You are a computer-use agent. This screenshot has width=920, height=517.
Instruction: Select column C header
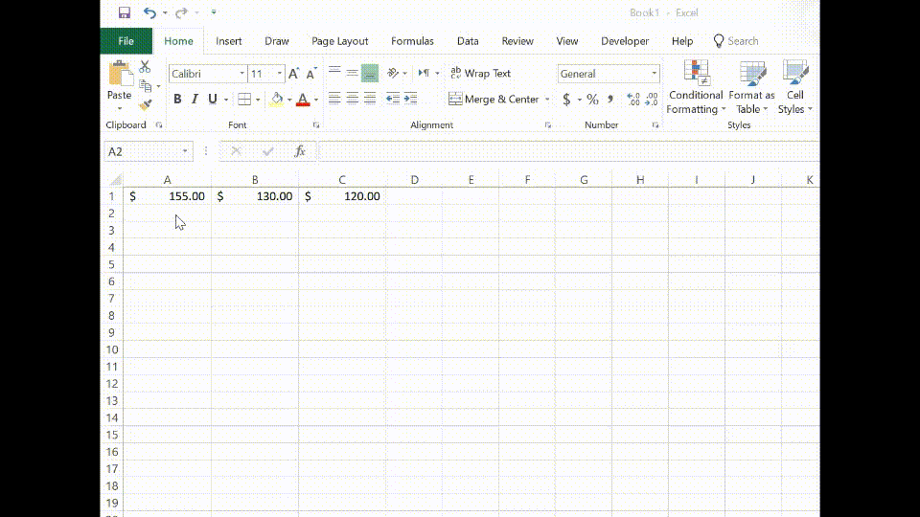coord(342,180)
